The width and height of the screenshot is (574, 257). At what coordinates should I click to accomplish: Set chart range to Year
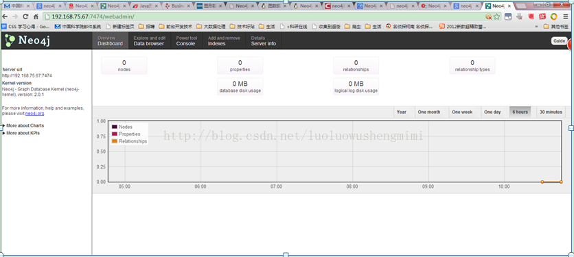click(x=402, y=112)
